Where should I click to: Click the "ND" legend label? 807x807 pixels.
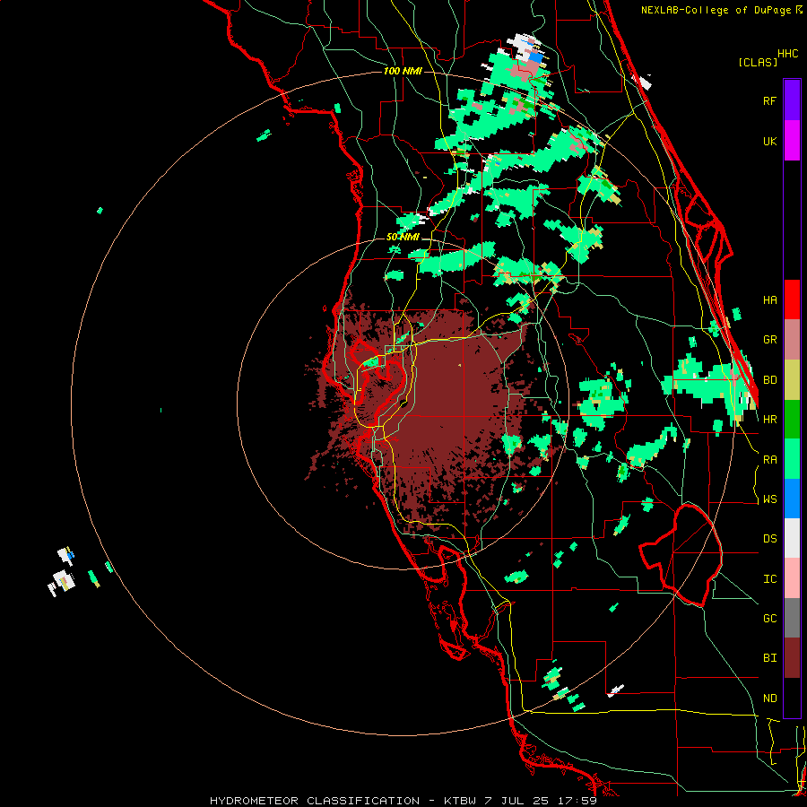click(x=769, y=699)
